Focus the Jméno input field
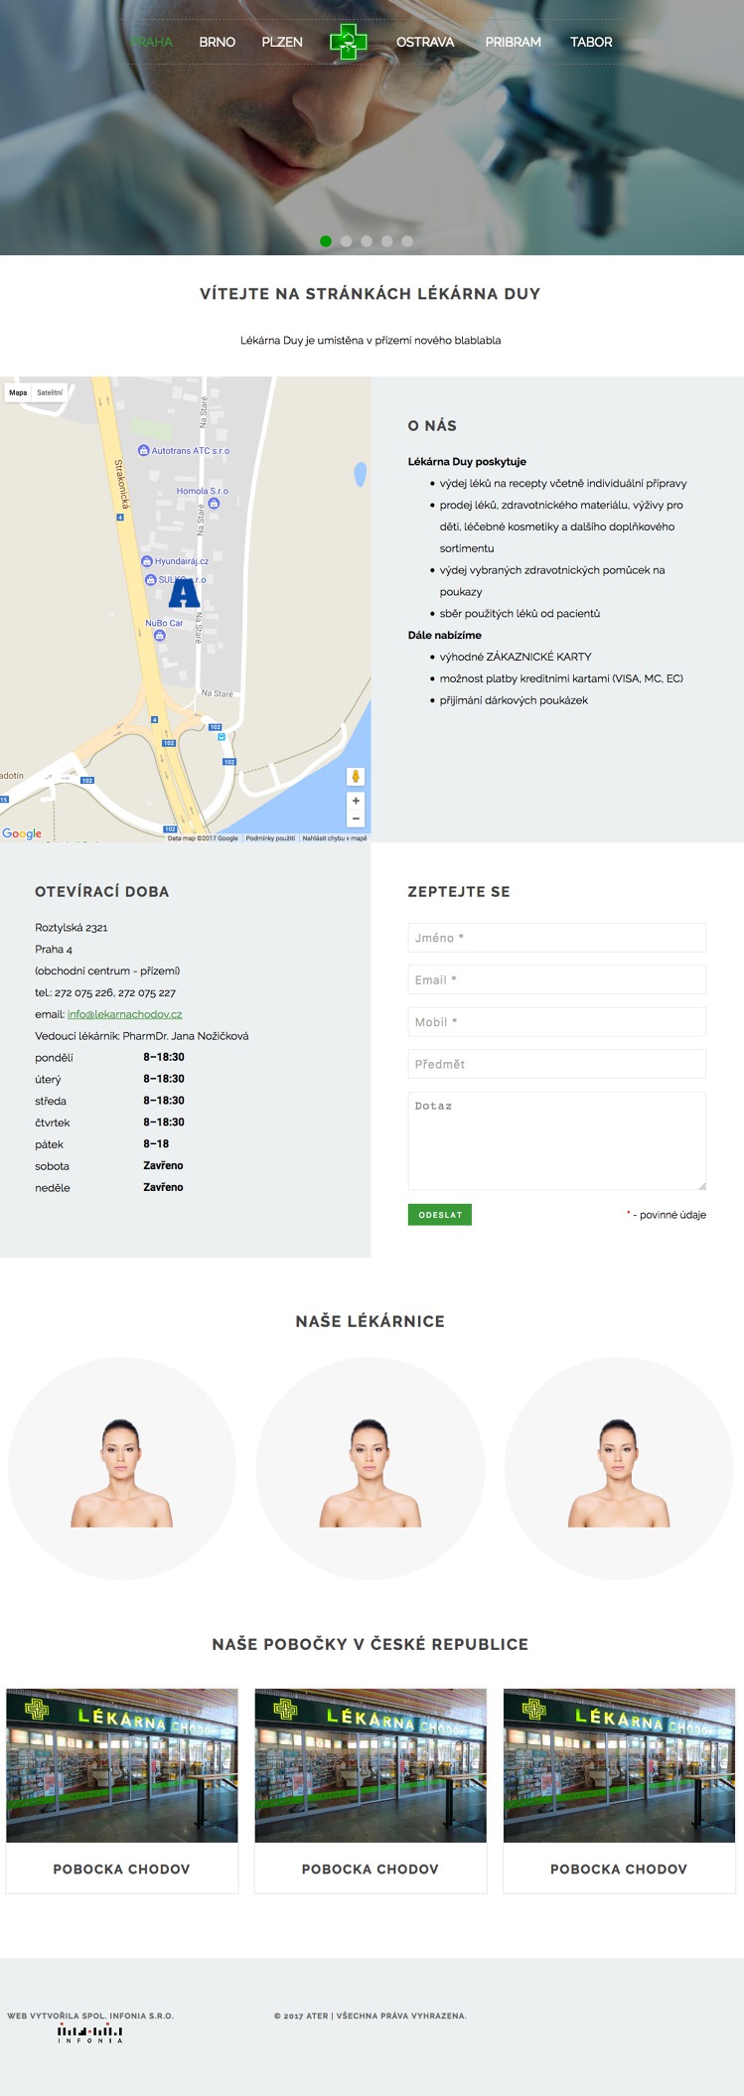The height and width of the screenshot is (2096, 744). tap(556, 938)
